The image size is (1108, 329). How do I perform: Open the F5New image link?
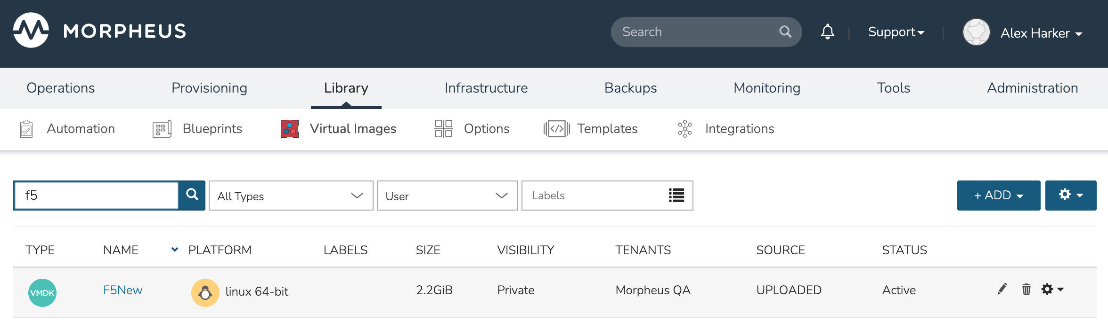122,290
